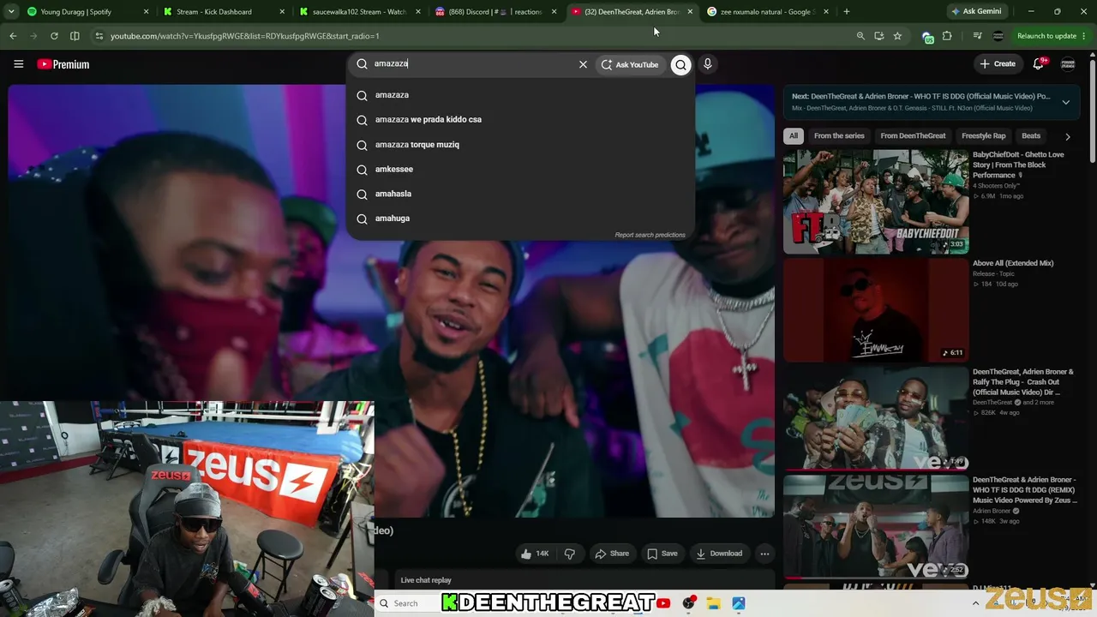1097x617 pixels.
Task: Switch to the saucewalka102 Stream tab
Action: point(361,12)
